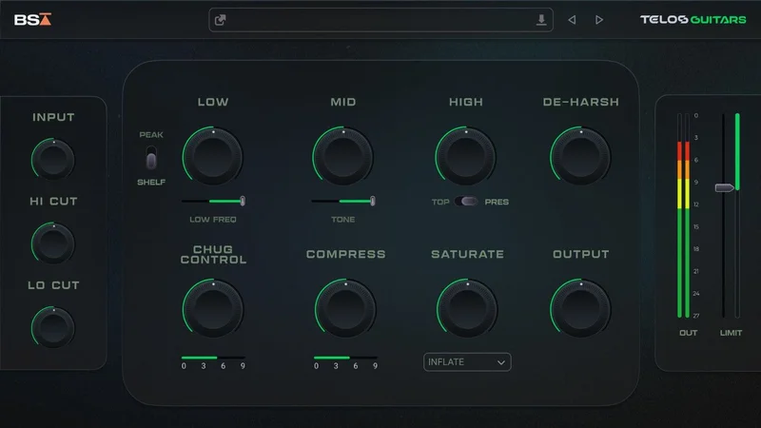Click the Hi Cut knob
Viewport: 761px width, 428px height.
pyautogui.click(x=53, y=243)
